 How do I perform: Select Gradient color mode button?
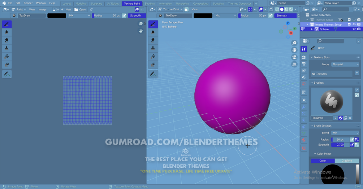coord(347,161)
